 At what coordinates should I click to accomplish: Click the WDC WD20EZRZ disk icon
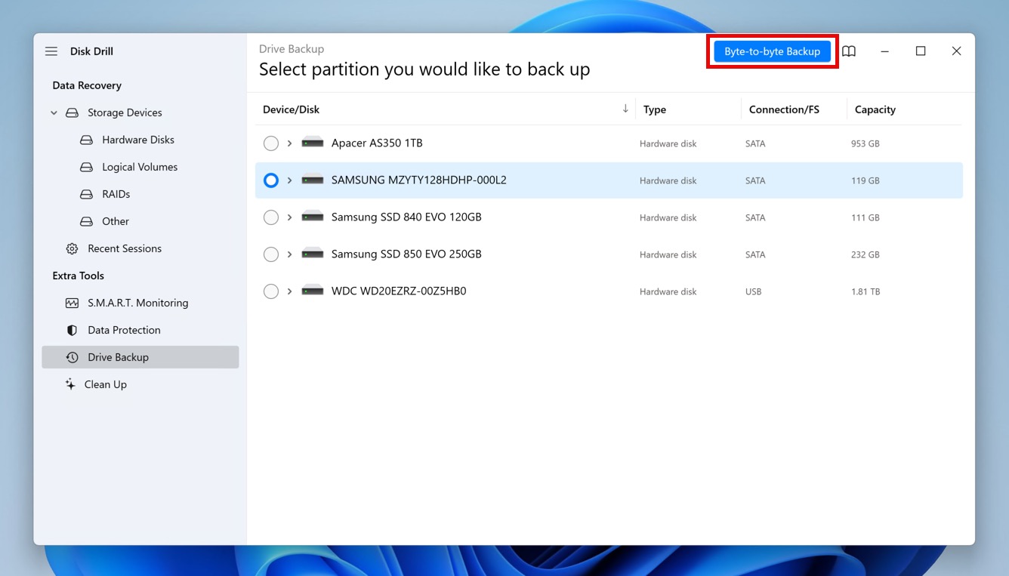click(313, 291)
